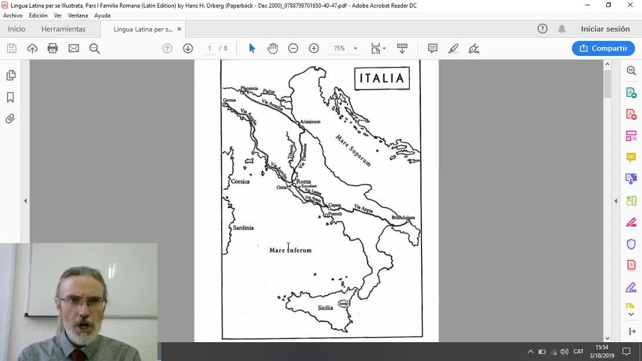Viewport: 642px width, 361px height.
Task: Open the Ventana menu
Action: tap(78, 15)
